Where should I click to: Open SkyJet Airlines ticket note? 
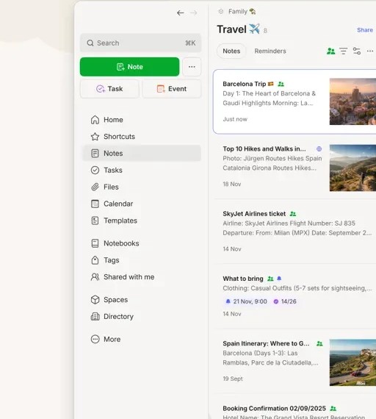[x=294, y=232]
